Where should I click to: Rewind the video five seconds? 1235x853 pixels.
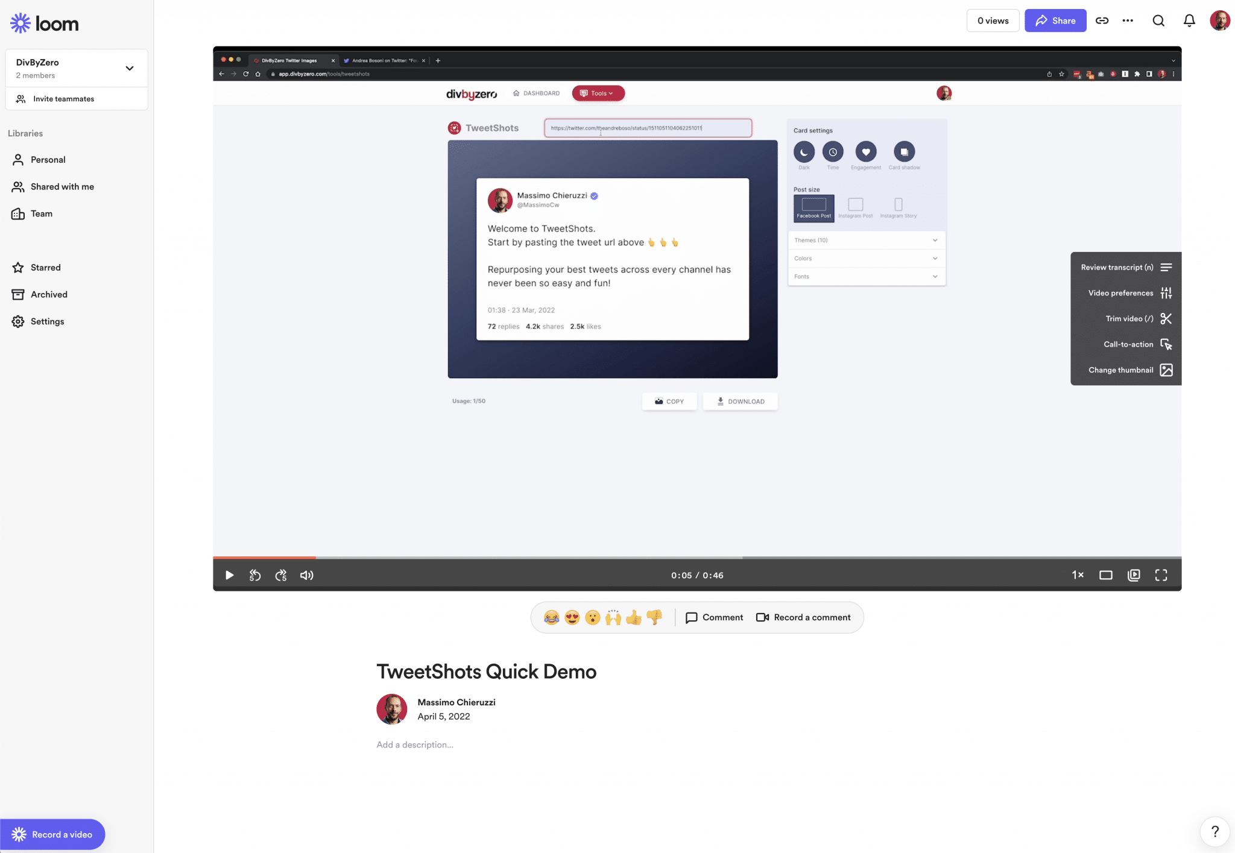255,575
